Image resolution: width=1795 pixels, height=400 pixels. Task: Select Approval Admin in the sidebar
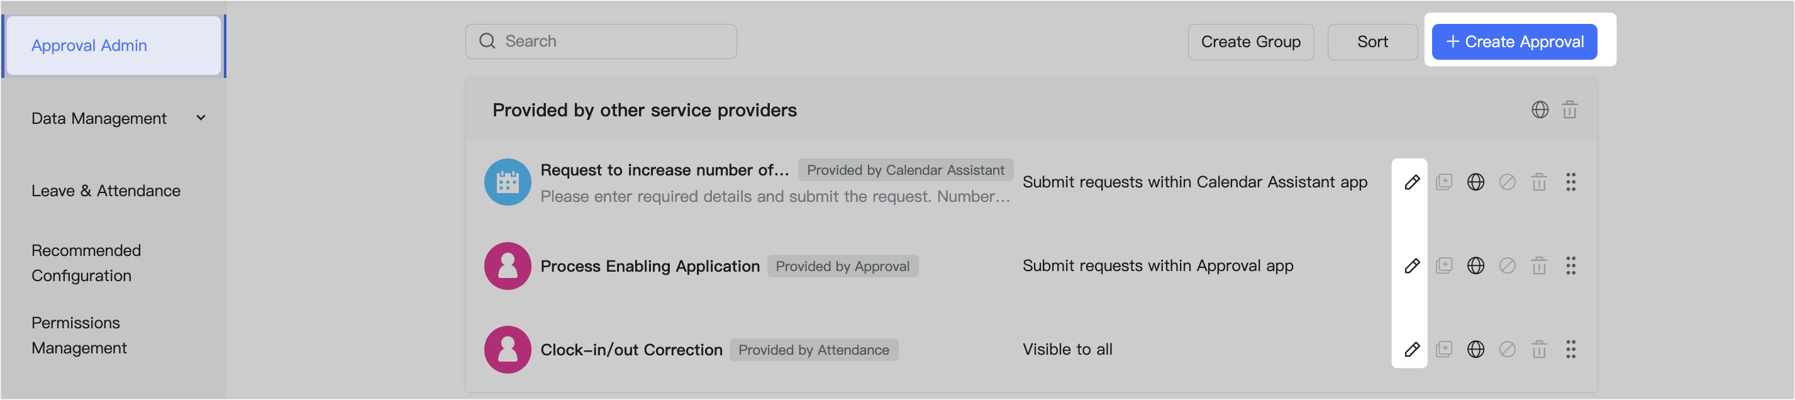pos(89,45)
